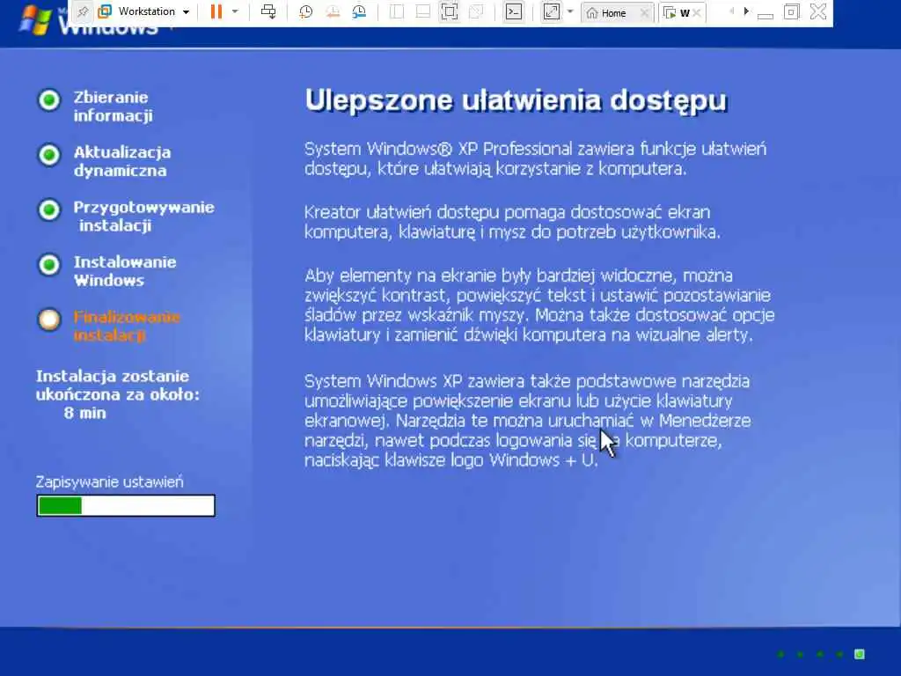
Task: Show or hide the library sidebar
Action: click(397, 11)
